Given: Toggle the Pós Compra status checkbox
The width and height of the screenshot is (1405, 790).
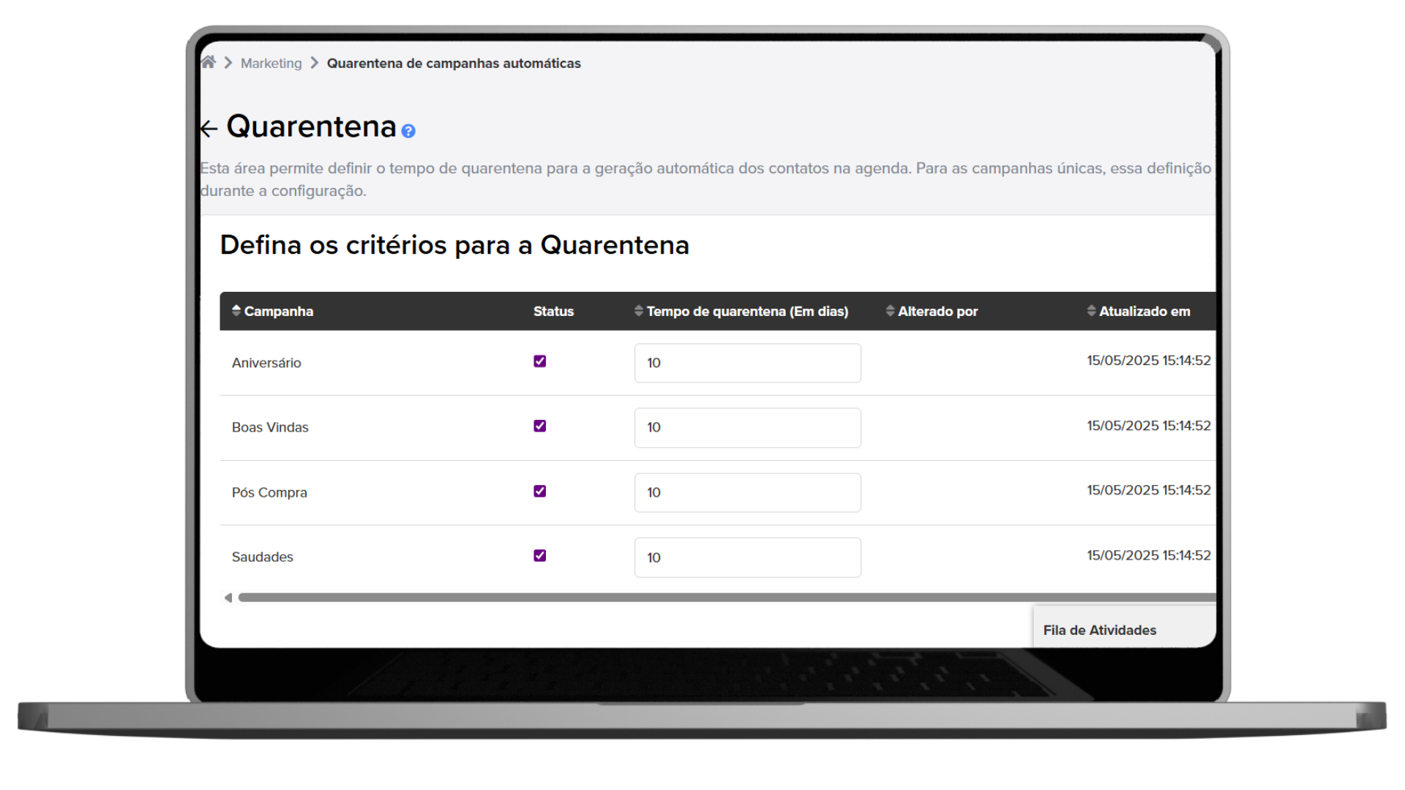Looking at the screenshot, I should pyautogui.click(x=540, y=491).
